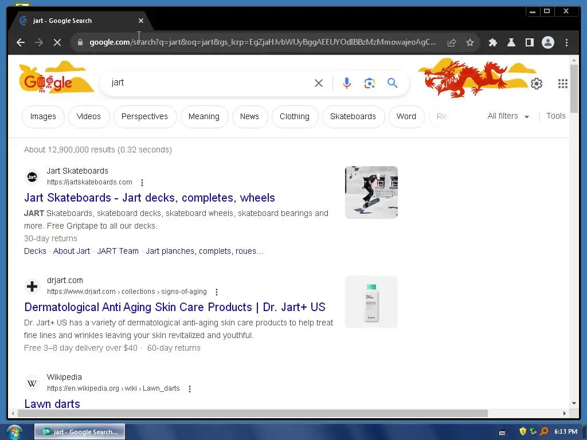Screen dimensions: 587x440
Task: Switch to the News filter
Action: point(250,117)
